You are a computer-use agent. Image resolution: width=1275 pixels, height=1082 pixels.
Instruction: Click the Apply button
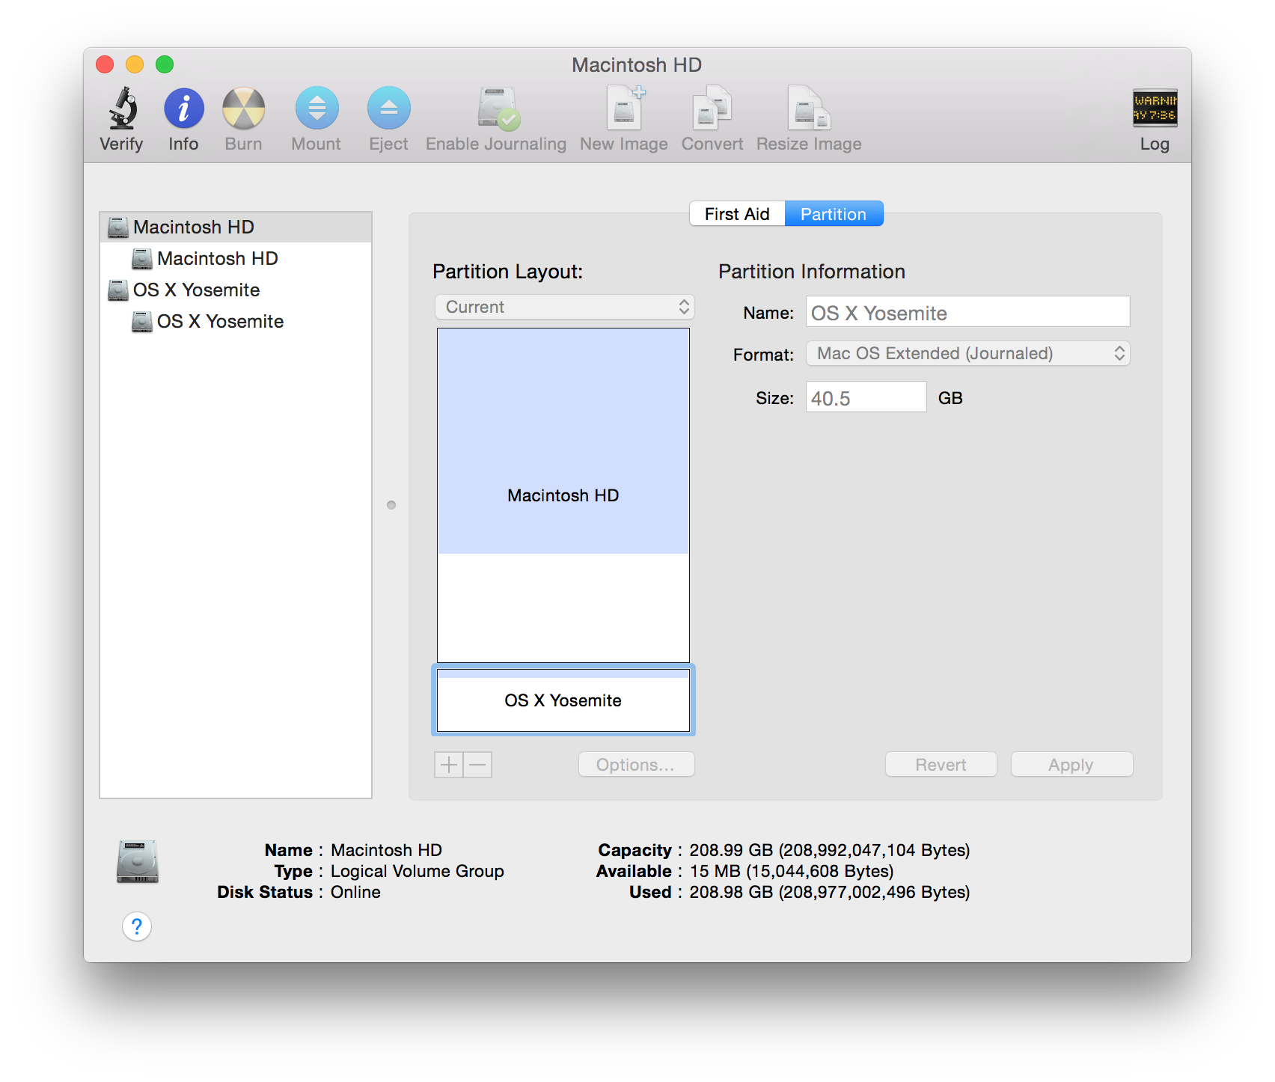tap(1071, 765)
